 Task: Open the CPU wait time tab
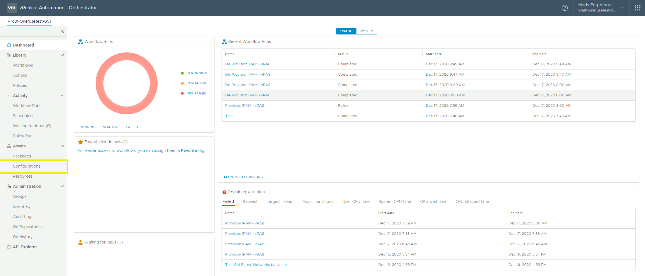433,201
